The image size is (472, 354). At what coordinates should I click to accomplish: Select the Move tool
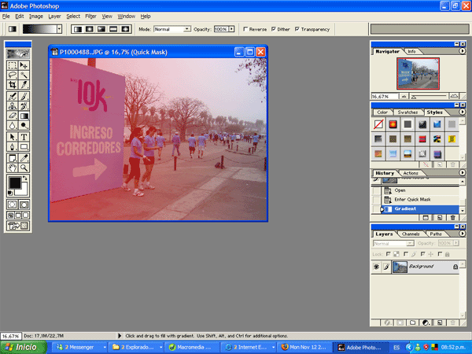point(24,65)
